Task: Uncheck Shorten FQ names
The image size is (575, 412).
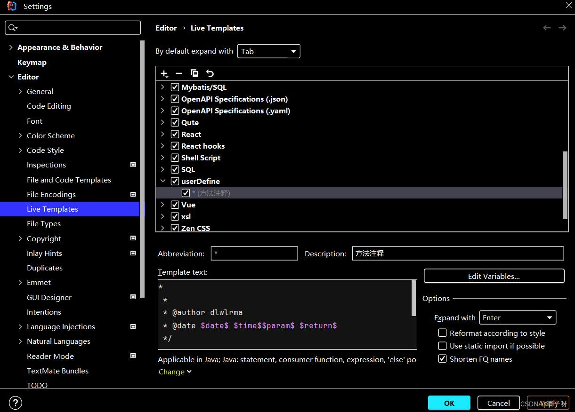Action: (442, 359)
